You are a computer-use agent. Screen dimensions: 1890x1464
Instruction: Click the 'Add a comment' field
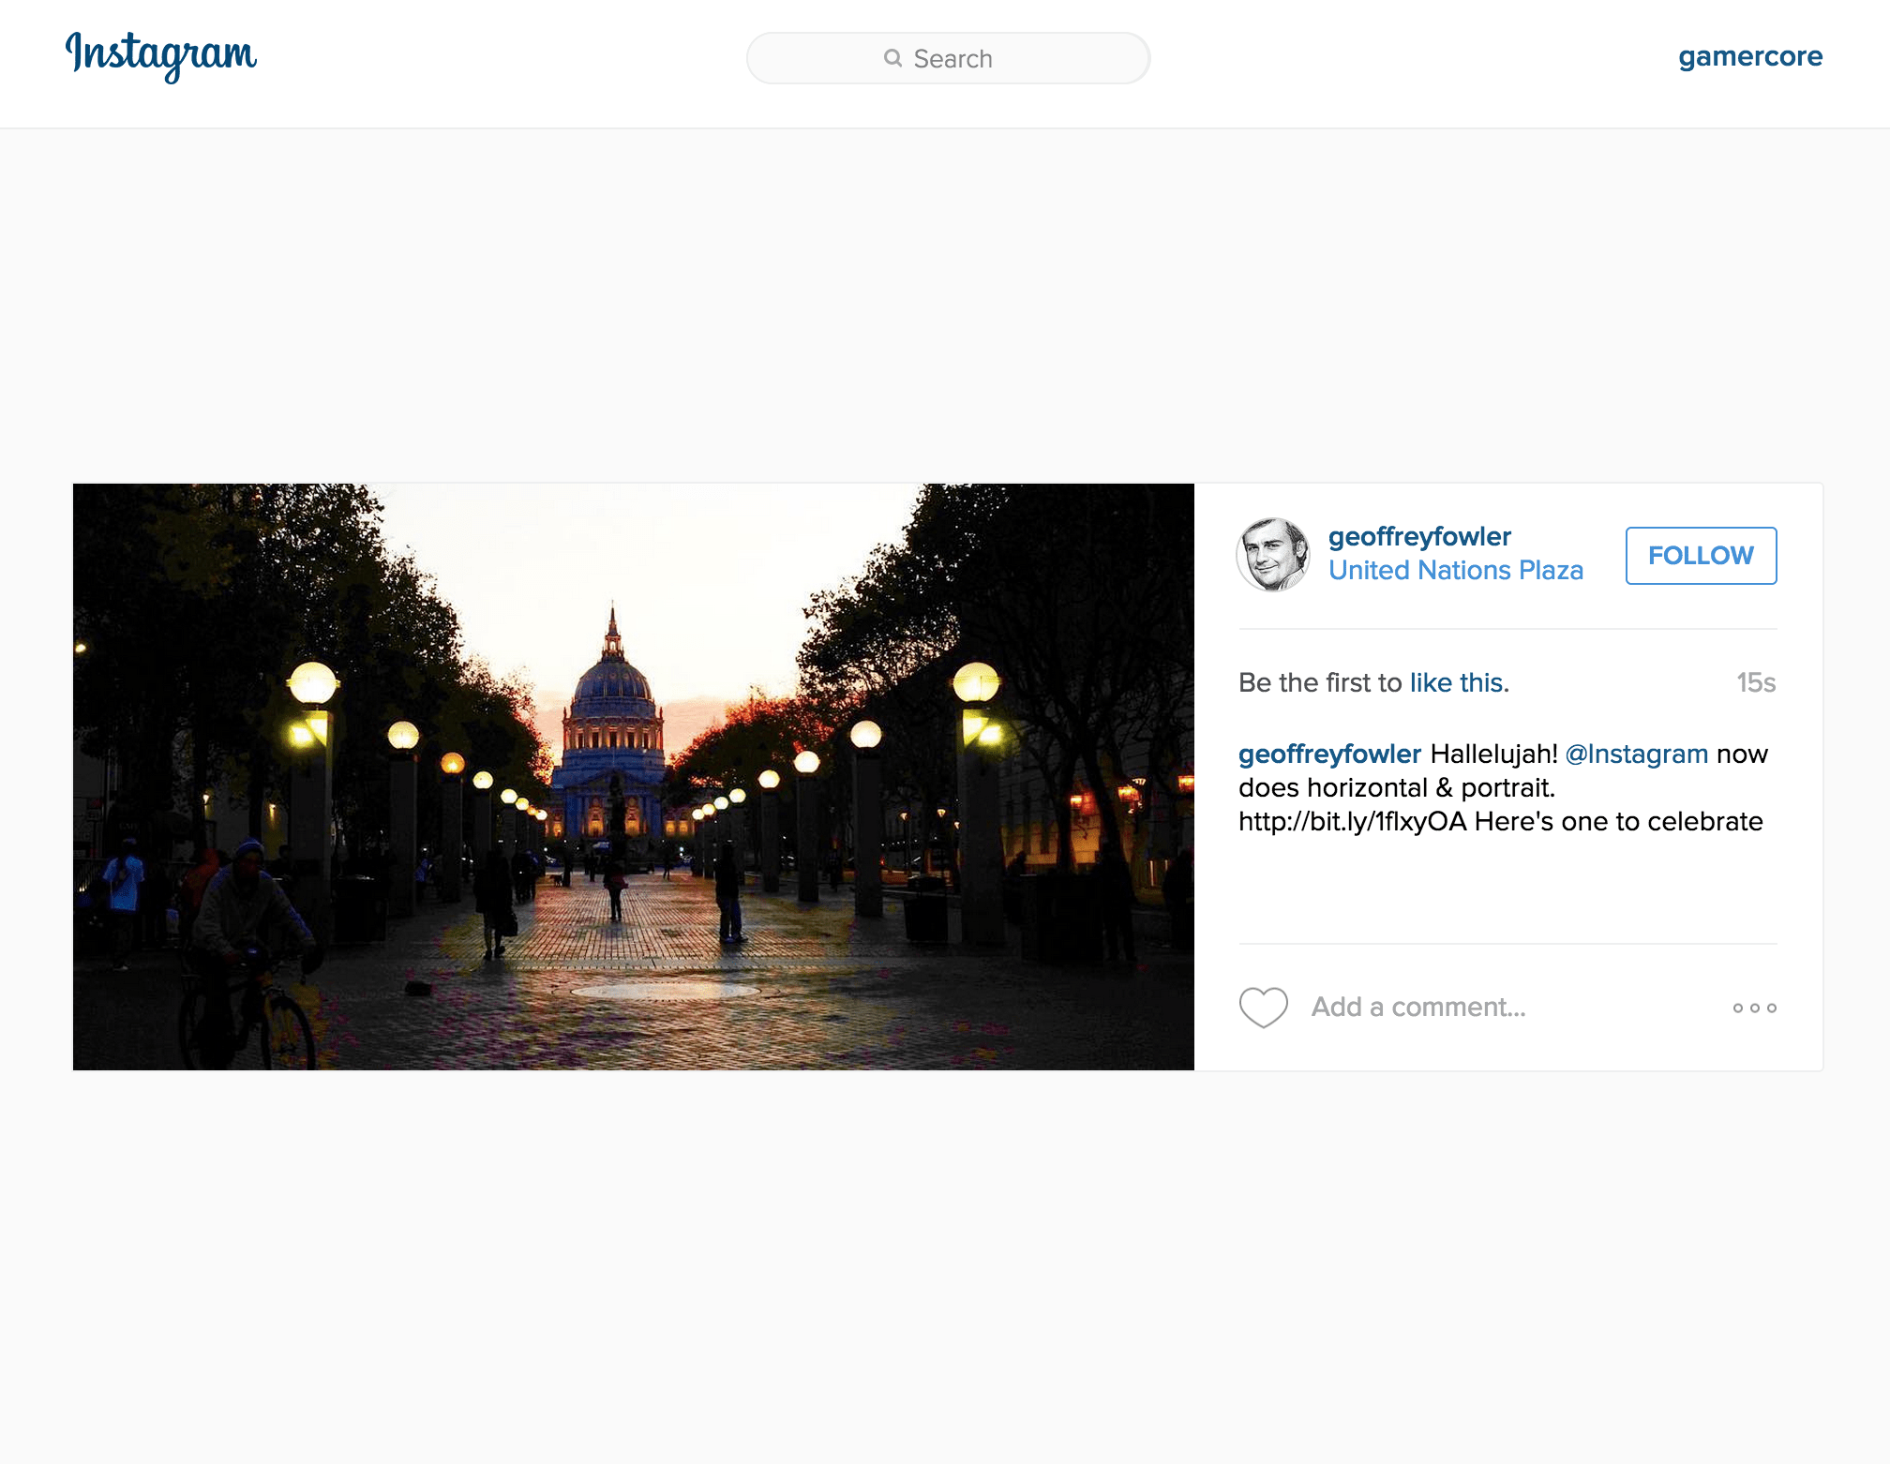click(1417, 1007)
